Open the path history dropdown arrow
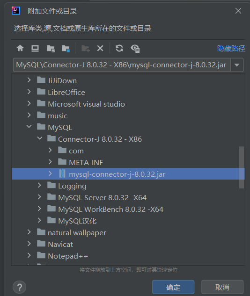This screenshot has height=296, width=250. tap(237, 65)
